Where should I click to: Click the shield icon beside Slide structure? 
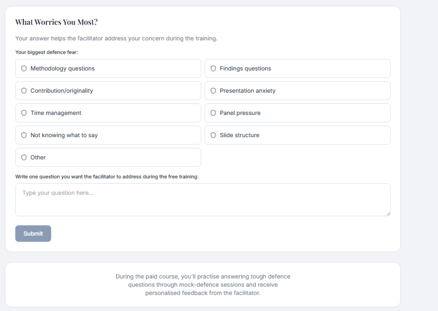[213, 135]
